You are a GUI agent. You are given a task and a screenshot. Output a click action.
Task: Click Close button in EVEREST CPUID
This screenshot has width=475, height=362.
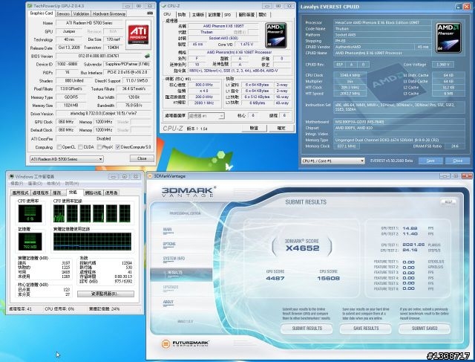pyautogui.click(x=457, y=161)
